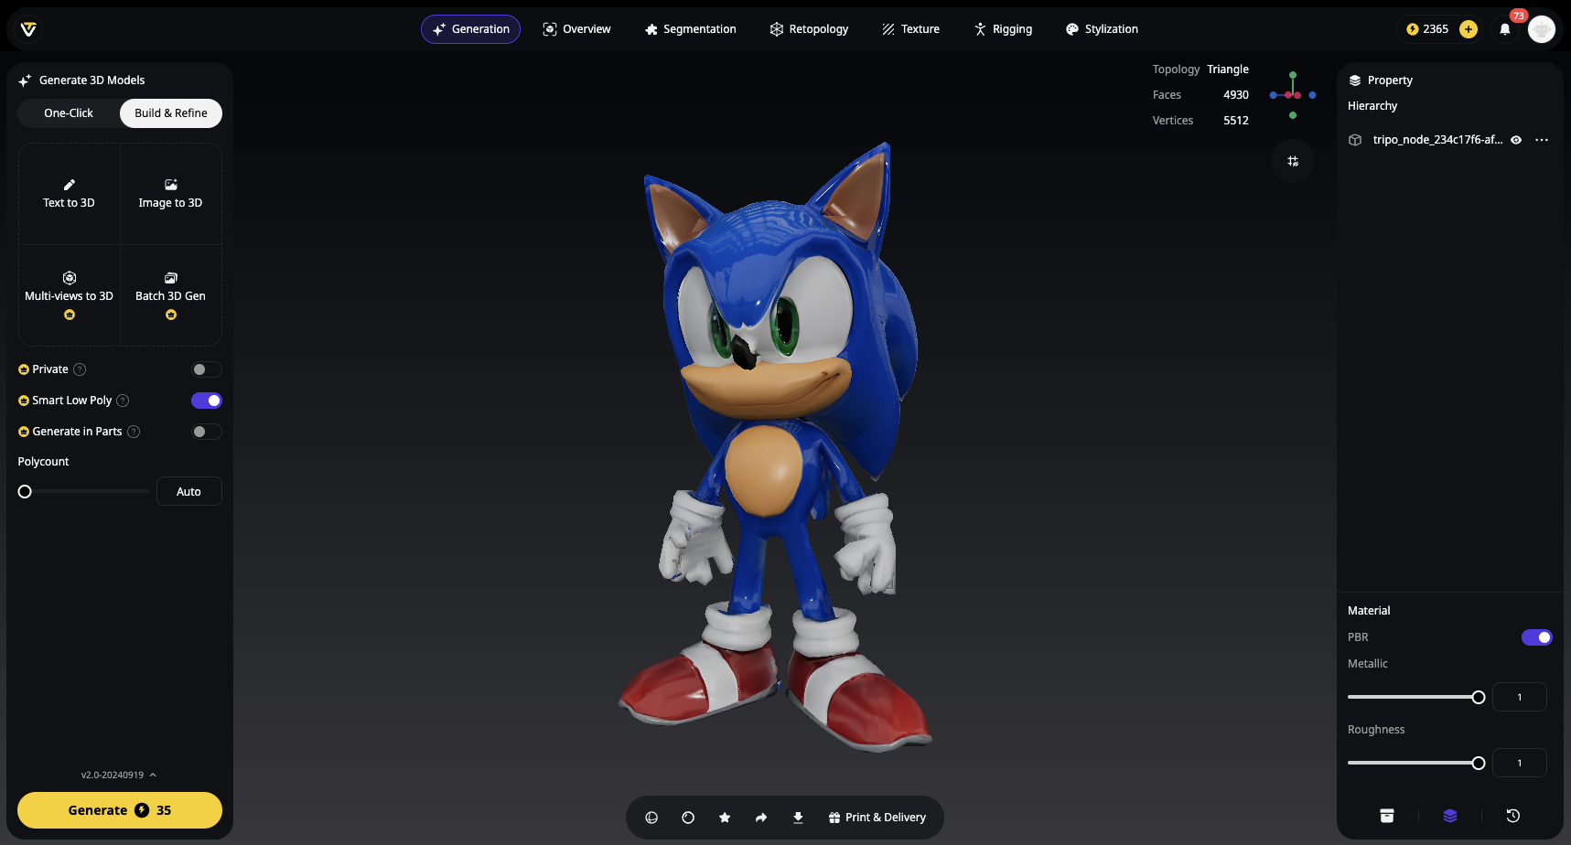Click the Polycount slider handle

(x=25, y=491)
